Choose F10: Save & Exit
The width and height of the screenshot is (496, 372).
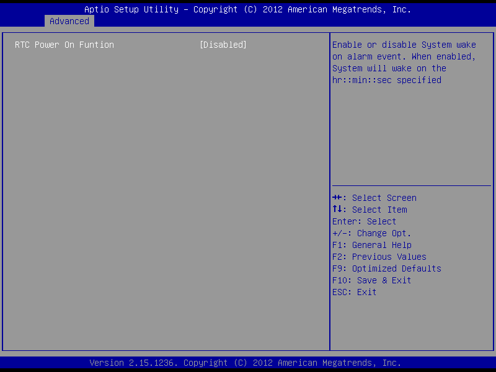point(371,280)
